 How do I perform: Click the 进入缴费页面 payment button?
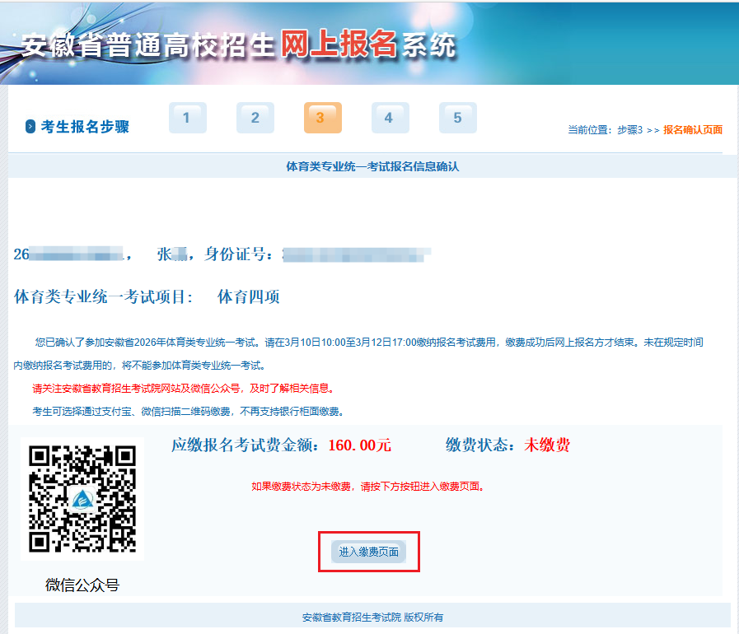coord(369,552)
